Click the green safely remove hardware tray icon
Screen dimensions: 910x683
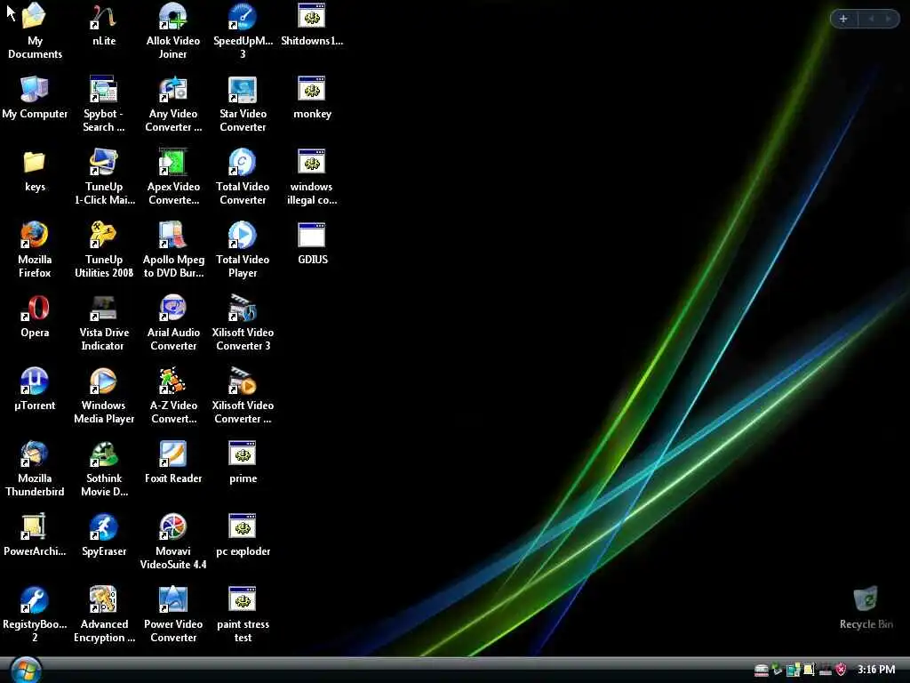(x=777, y=670)
